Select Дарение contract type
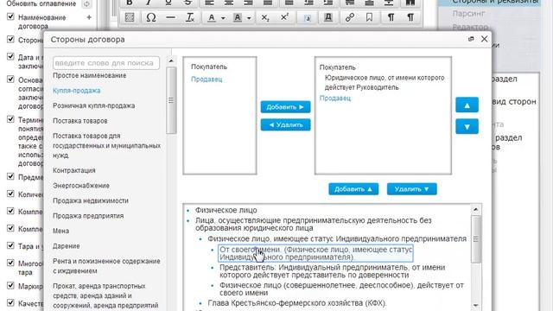 (x=67, y=246)
